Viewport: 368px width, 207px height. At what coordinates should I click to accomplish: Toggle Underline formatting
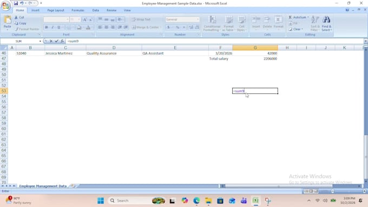click(x=58, y=28)
